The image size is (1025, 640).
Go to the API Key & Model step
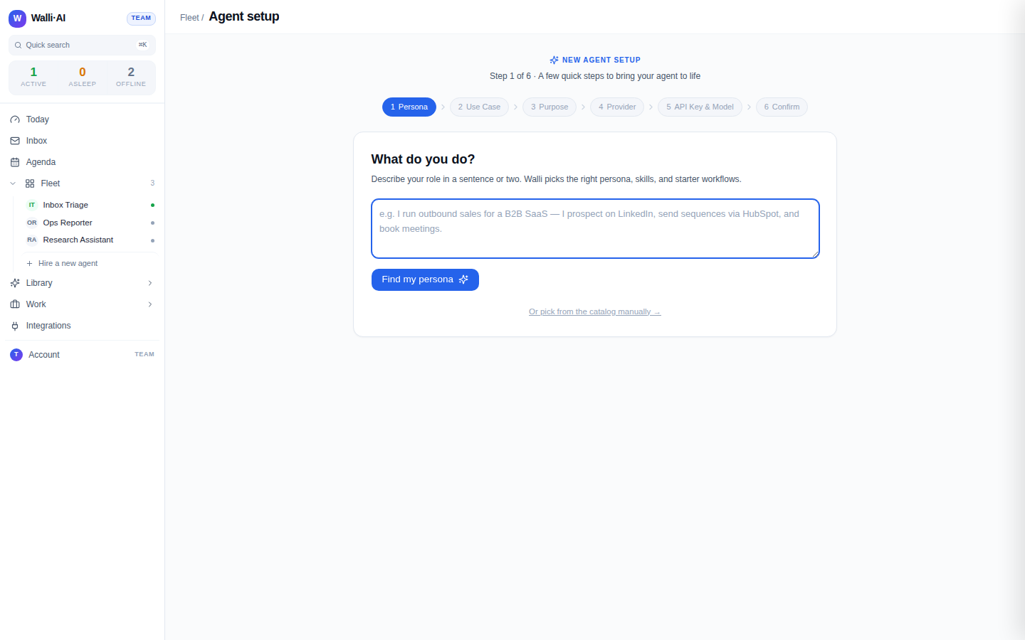coord(700,107)
